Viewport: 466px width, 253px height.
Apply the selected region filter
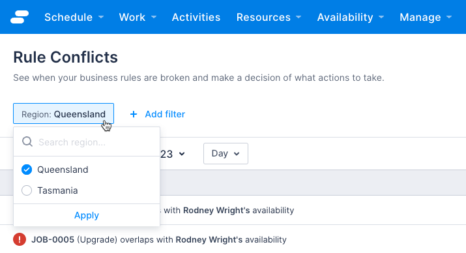pos(87,215)
